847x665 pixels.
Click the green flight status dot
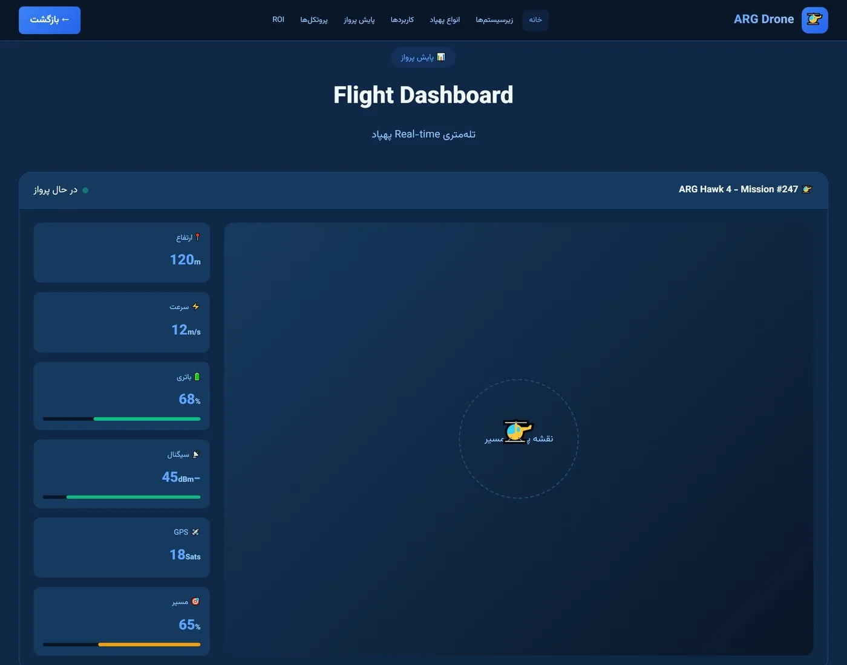click(85, 190)
